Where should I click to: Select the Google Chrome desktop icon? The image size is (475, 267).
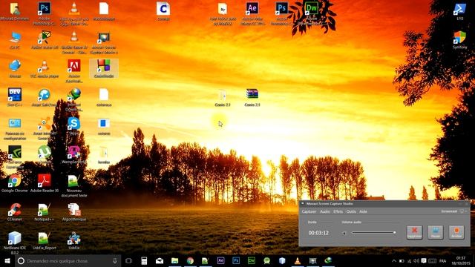point(15,183)
